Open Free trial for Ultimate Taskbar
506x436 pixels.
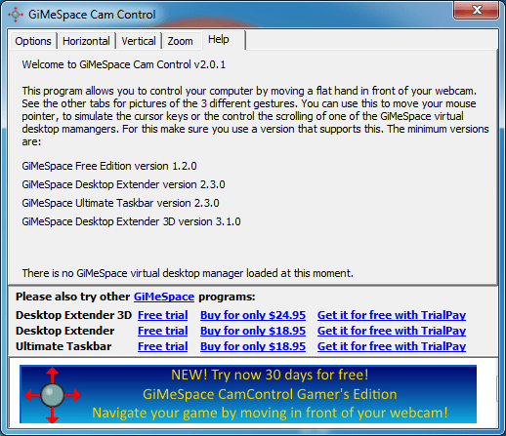pos(163,346)
